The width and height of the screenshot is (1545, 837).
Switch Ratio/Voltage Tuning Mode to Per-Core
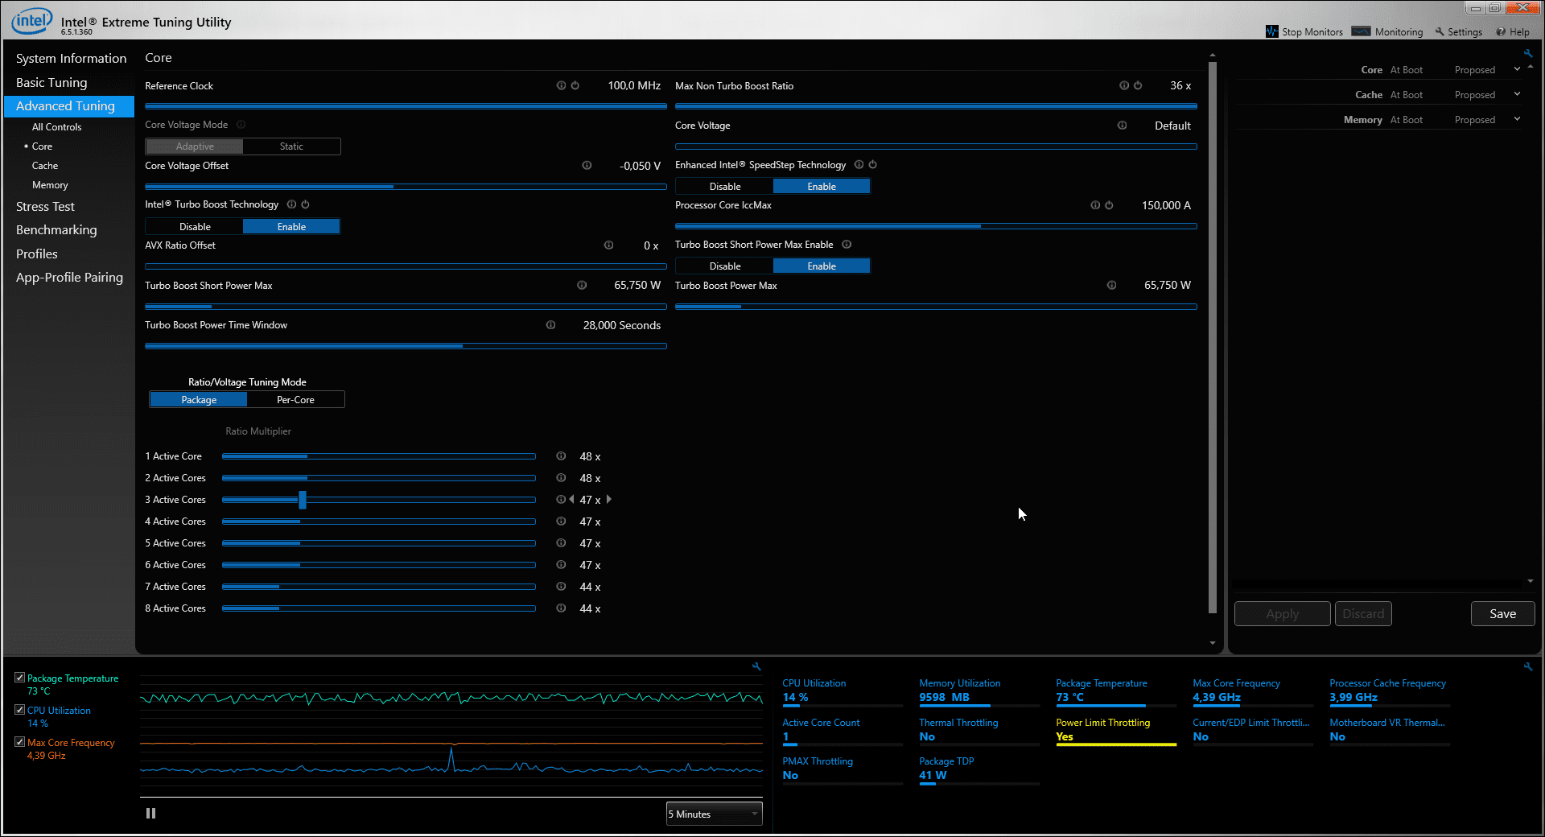(295, 400)
